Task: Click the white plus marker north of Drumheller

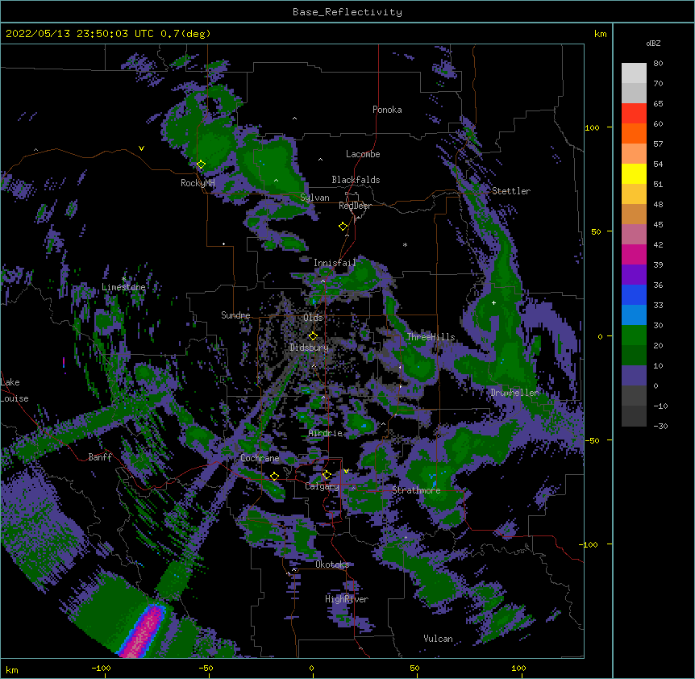Action: click(493, 302)
